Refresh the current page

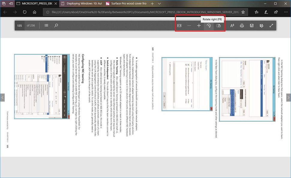pos(25,12)
